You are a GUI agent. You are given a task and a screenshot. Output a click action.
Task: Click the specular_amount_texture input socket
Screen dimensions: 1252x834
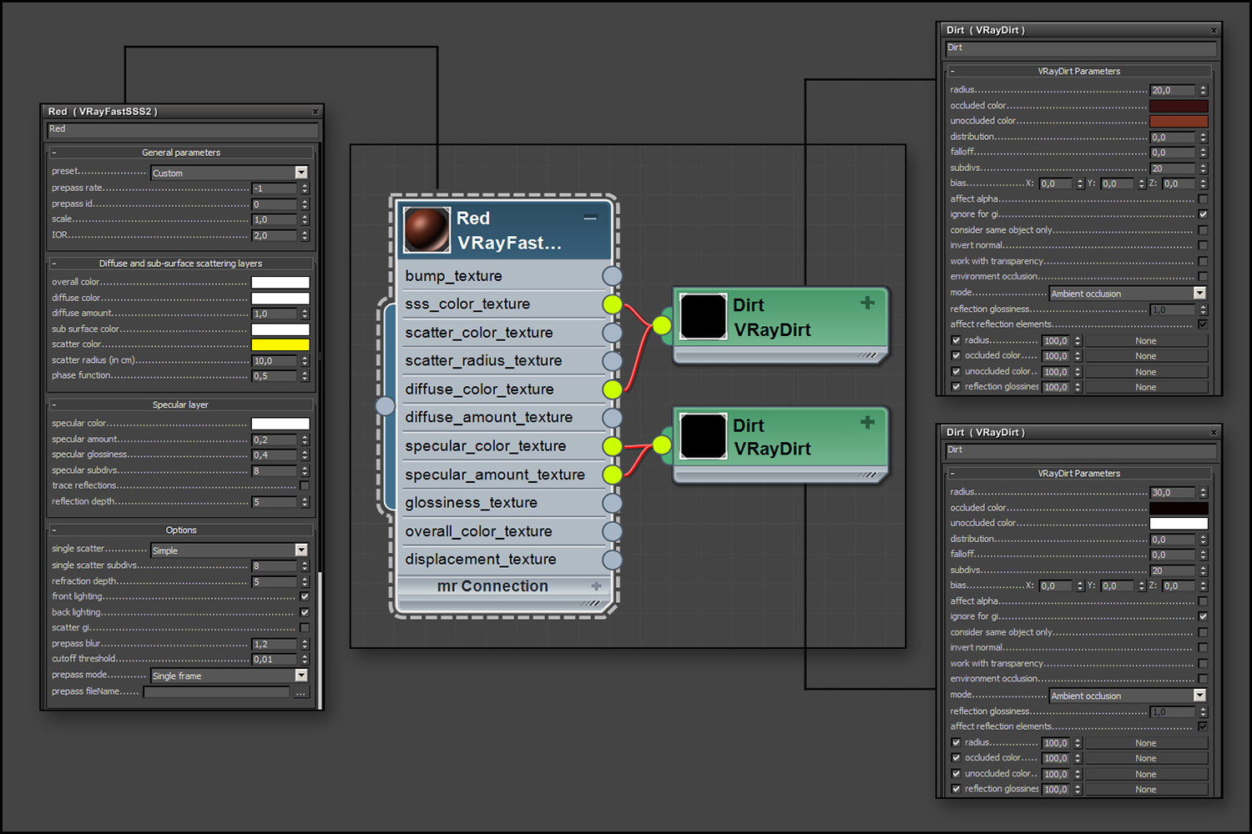tap(612, 475)
